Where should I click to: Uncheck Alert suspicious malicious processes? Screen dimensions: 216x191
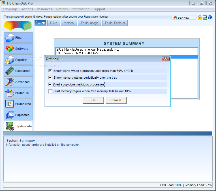[x=50, y=84]
